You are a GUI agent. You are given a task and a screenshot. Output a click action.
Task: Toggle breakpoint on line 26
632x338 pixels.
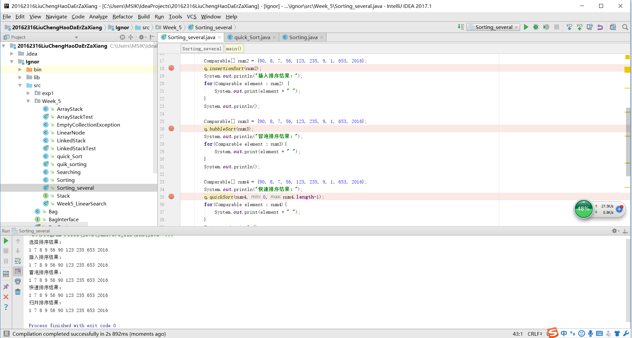click(x=171, y=129)
